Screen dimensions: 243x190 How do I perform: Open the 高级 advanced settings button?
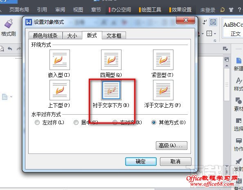[171, 145]
